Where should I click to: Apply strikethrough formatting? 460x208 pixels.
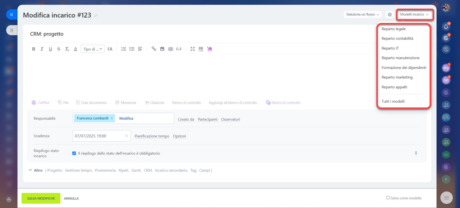tap(59, 49)
